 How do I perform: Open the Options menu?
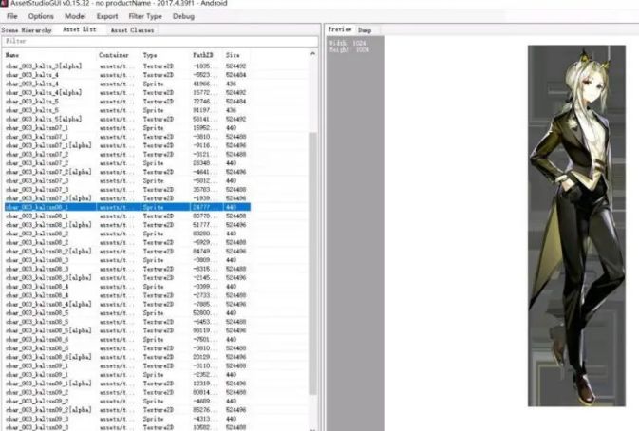click(x=41, y=16)
